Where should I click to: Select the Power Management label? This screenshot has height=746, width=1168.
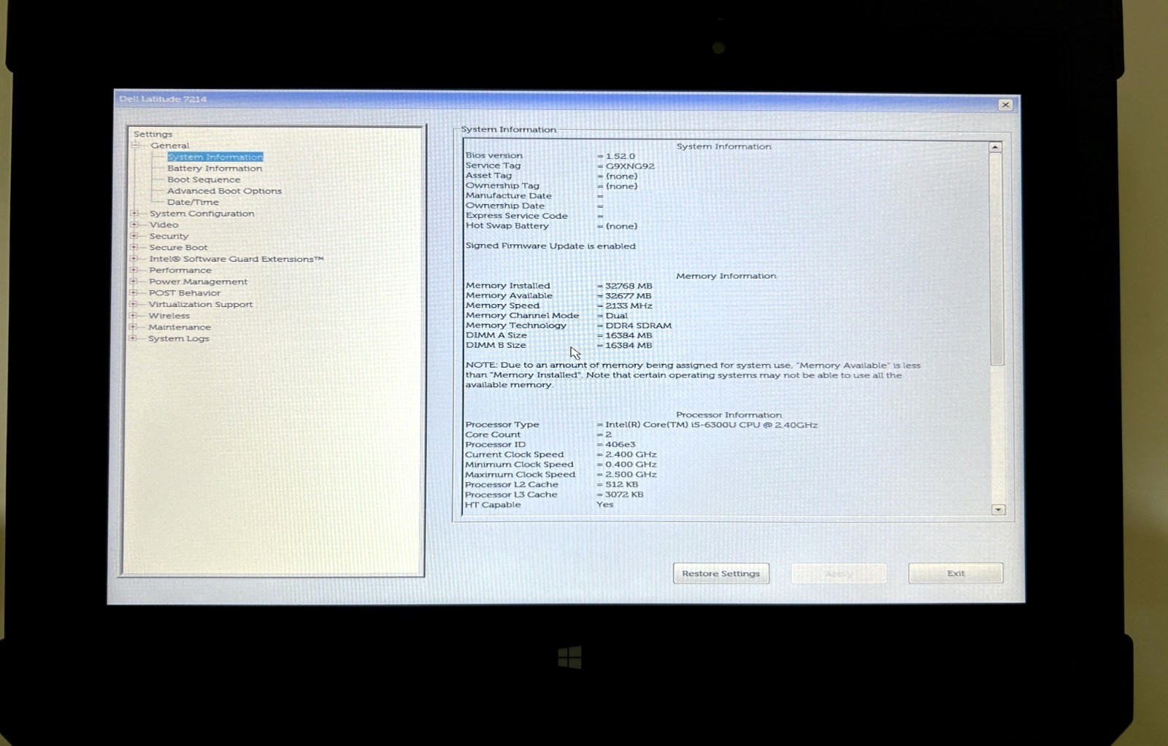coord(199,281)
